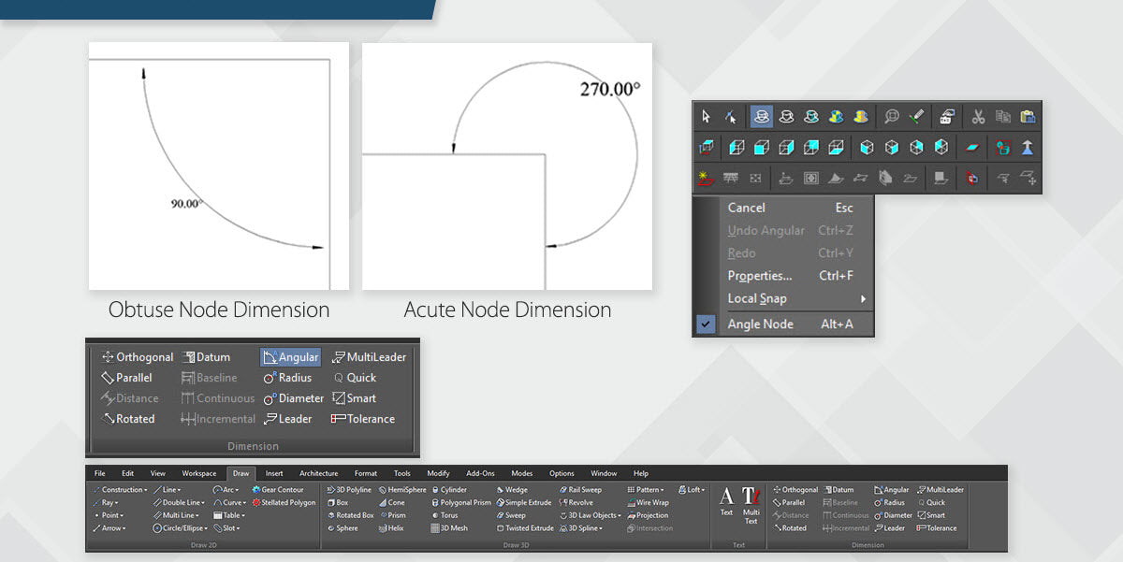Click Orthogonal in the bottom ribbon Dimension group
This screenshot has width=1123, height=562.
(795, 489)
